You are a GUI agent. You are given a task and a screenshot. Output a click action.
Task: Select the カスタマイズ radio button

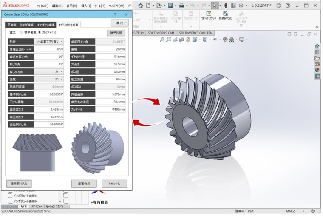[x=40, y=32]
